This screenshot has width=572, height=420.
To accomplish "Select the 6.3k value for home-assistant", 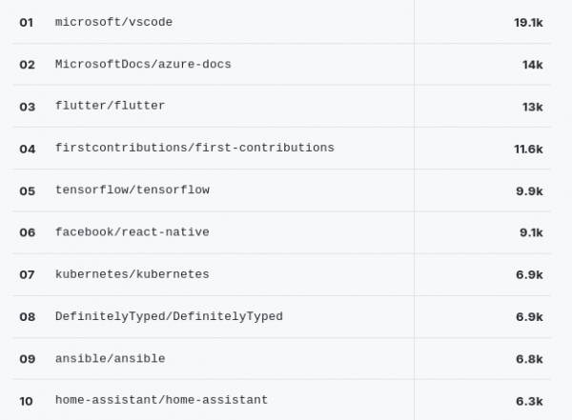I will click(529, 401).
